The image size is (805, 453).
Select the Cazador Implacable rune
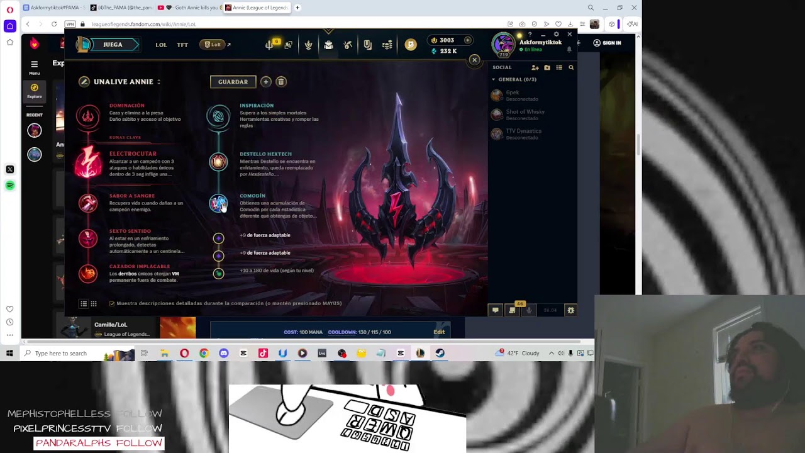tap(88, 274)
